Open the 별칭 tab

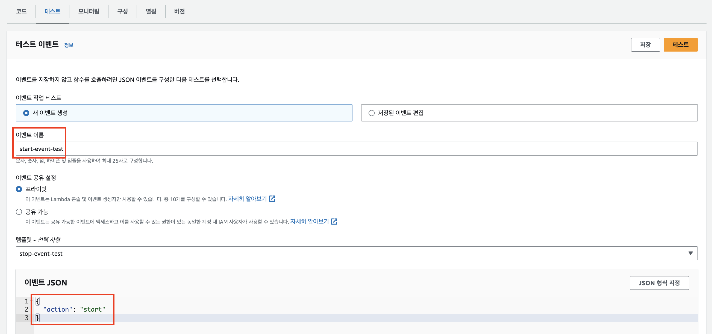151,11
